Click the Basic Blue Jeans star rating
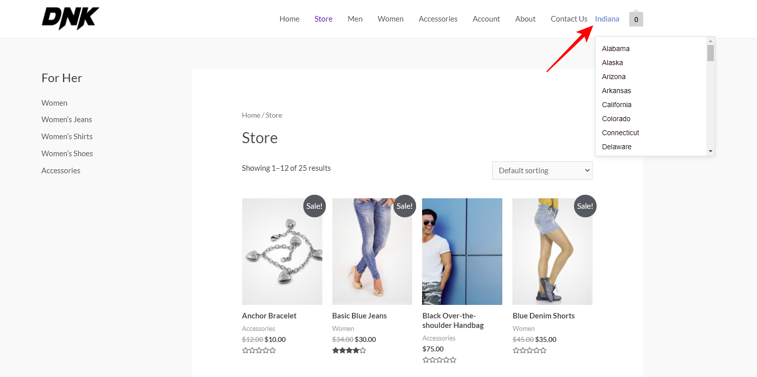The image size is (757, 377). (349, 350)
